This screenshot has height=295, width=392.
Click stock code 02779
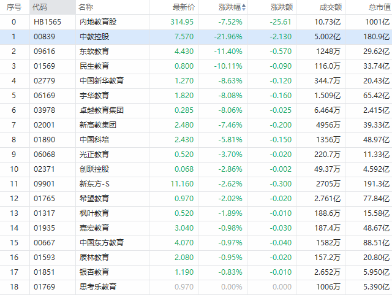[x=44, y=81]
